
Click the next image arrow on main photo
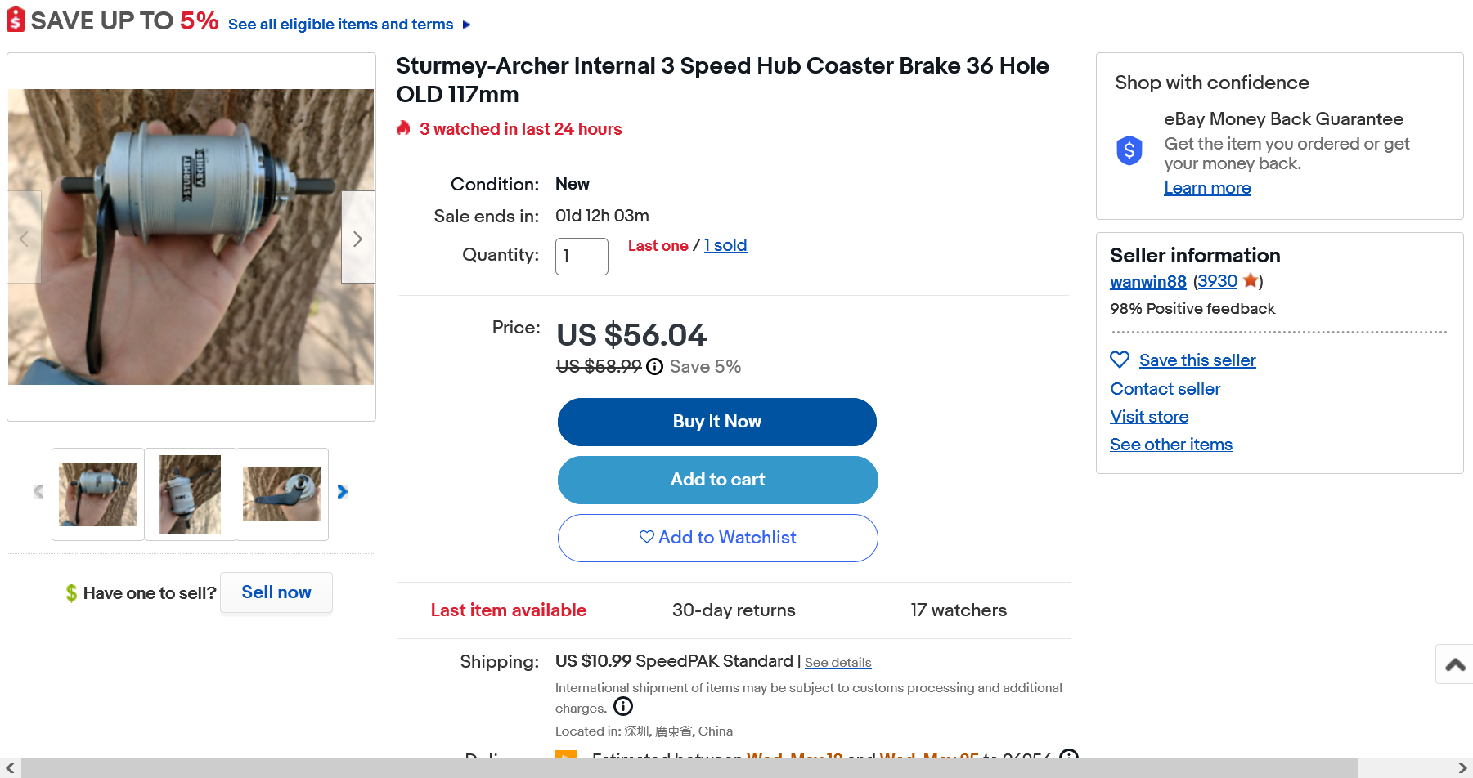pyautogui.click(x=357, y=238)
